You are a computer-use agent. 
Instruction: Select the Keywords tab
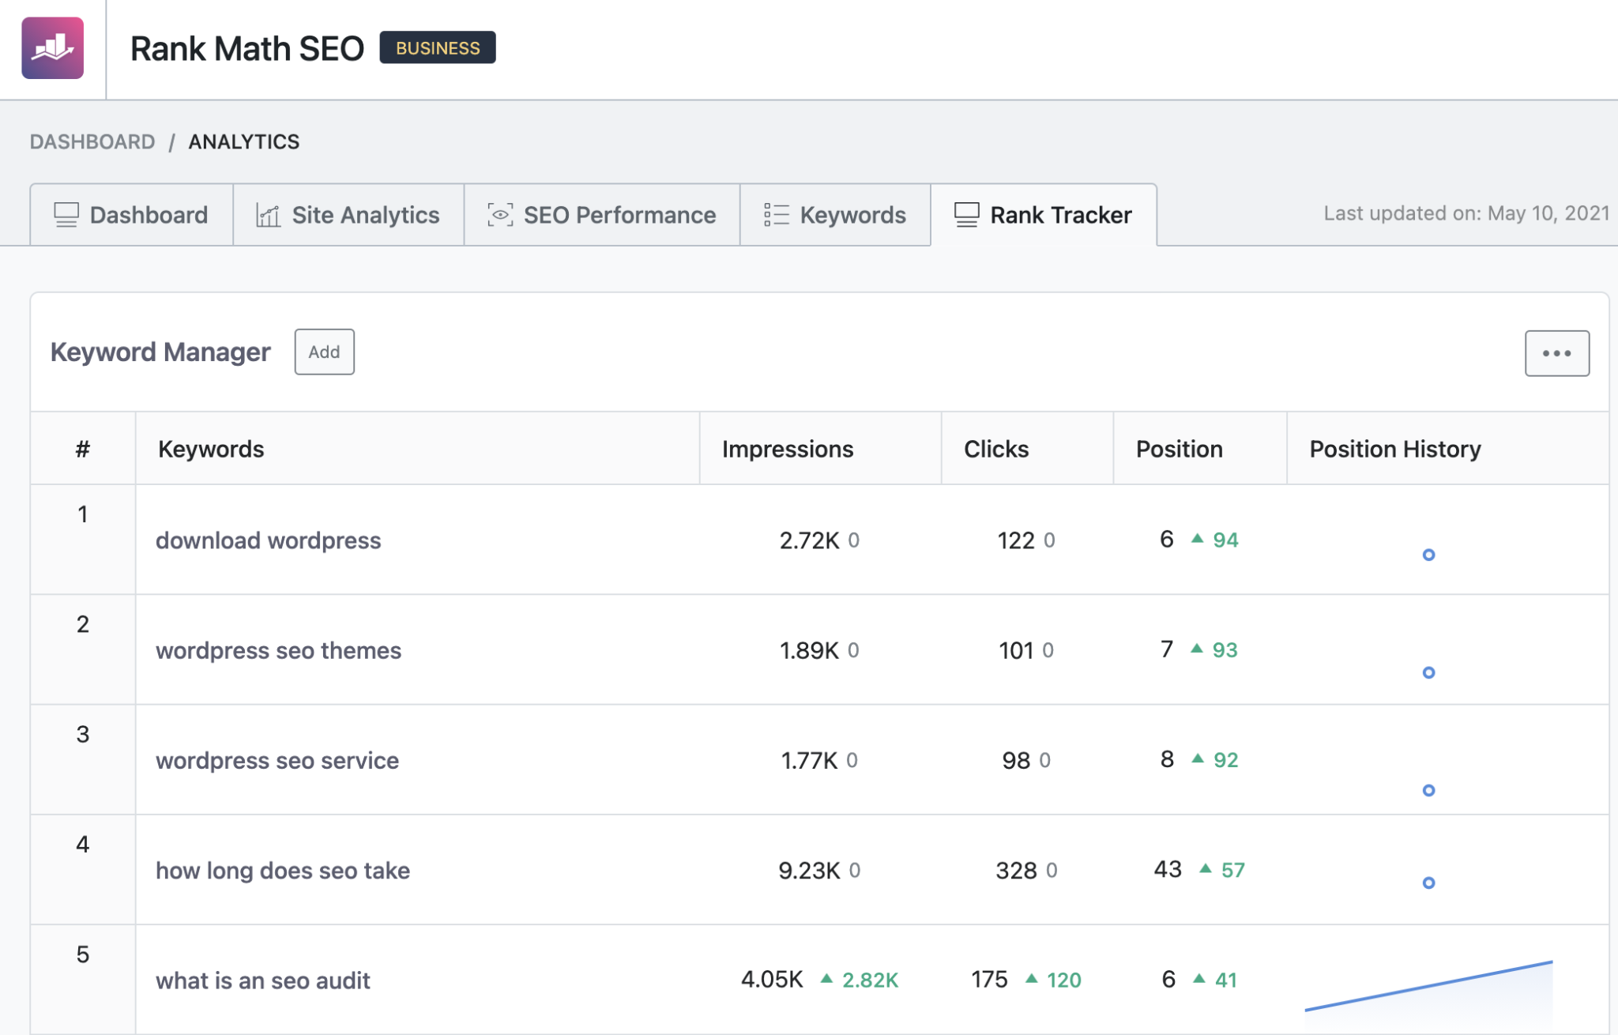835,215
